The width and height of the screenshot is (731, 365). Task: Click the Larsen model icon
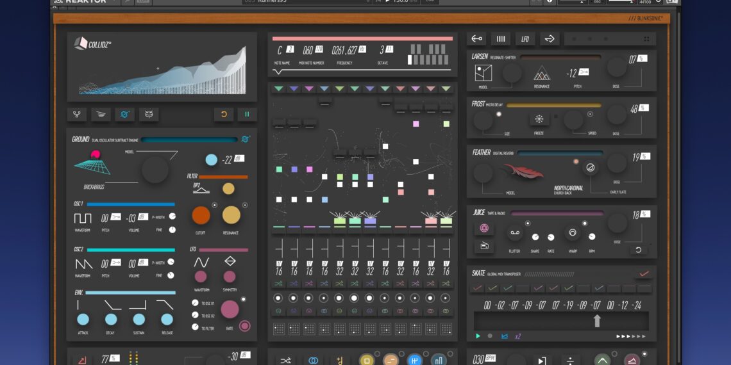pyautogui.click(x=483, y=73)
